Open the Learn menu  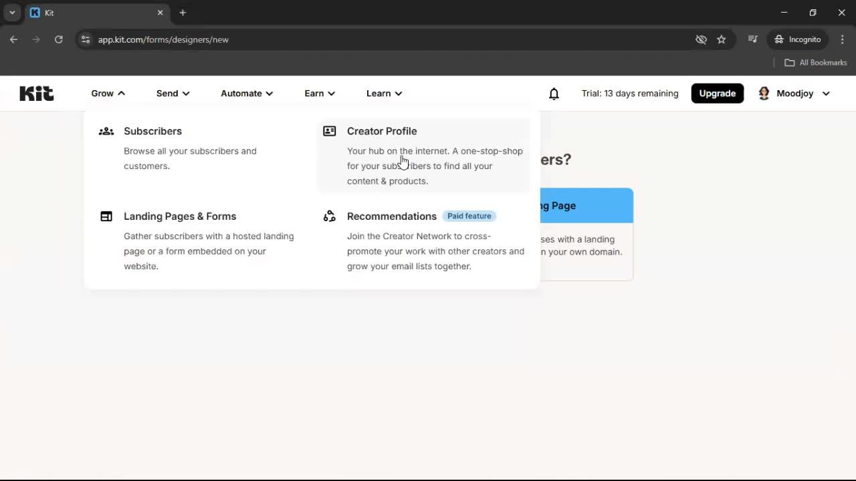[384, 93]
